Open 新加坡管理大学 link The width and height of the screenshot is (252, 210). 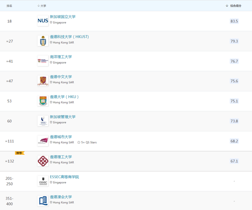click(63, 117)
